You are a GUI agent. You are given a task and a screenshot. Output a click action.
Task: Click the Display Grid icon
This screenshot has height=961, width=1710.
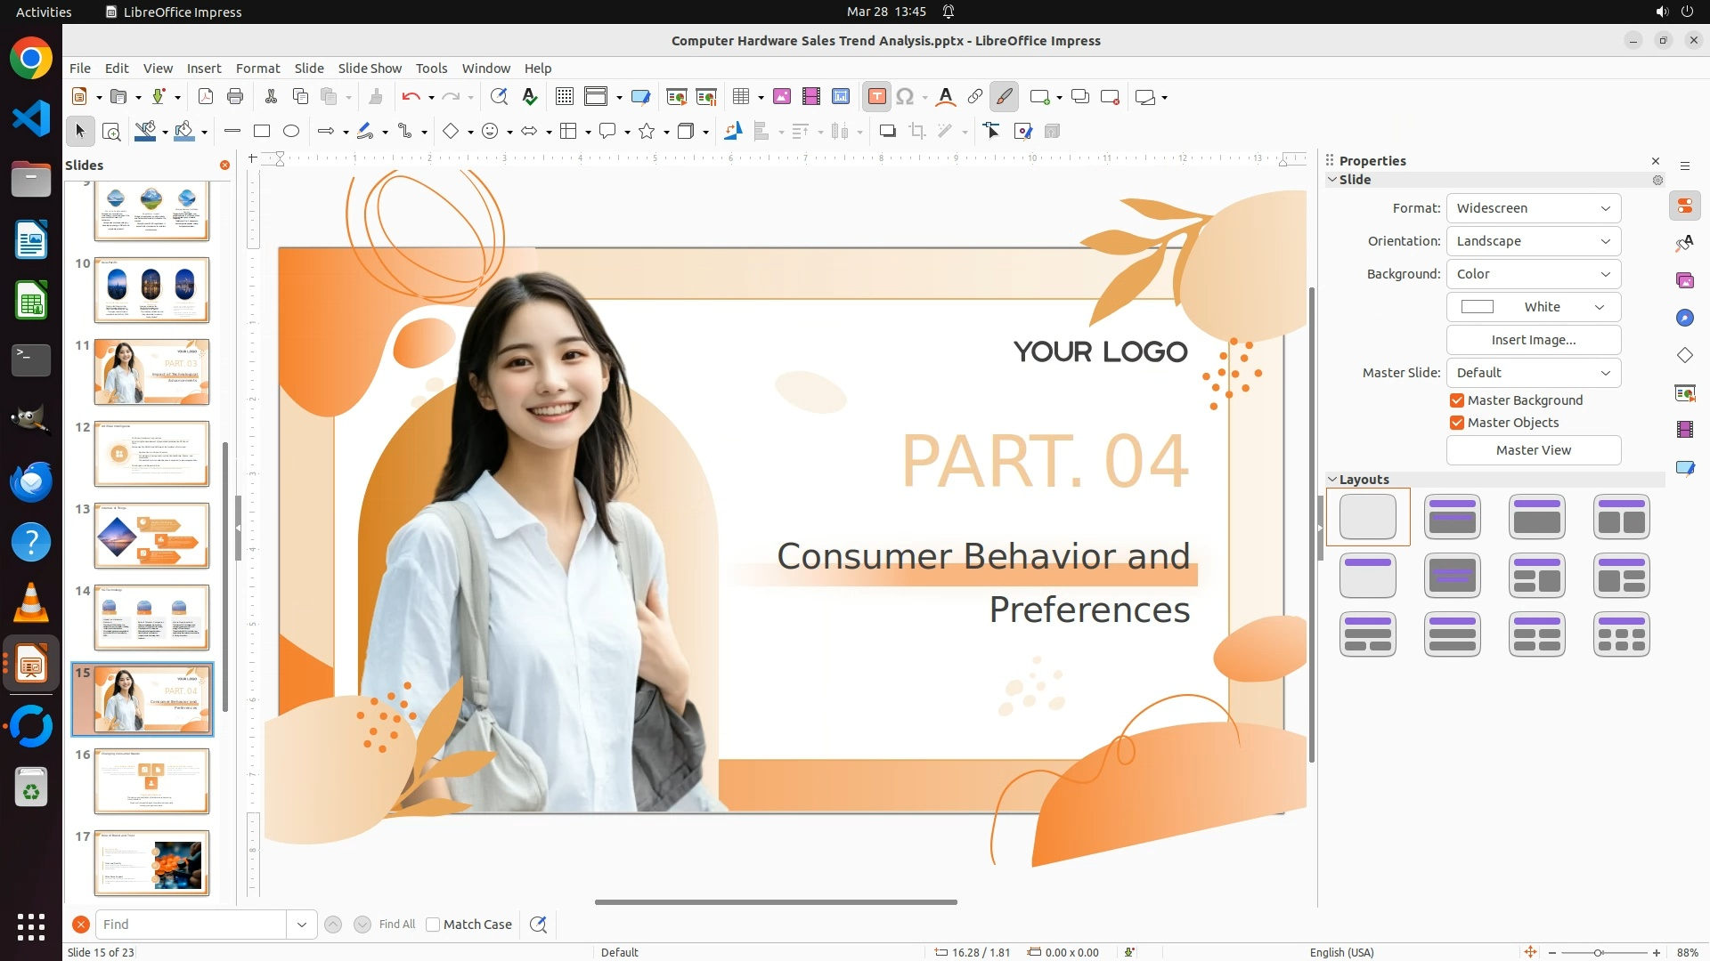(564, 97)
